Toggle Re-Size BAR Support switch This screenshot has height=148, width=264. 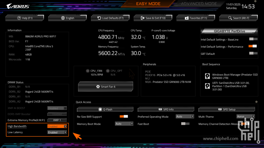coord(124,117)
